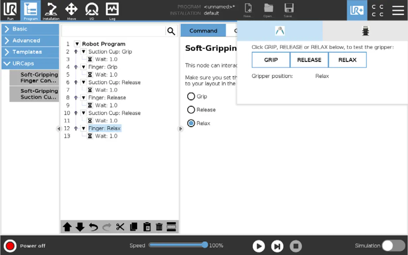Viewport: 408px width, 255px height.
Task: Collapse Finger: Relax node arrow
Action: tap(84, 128)
